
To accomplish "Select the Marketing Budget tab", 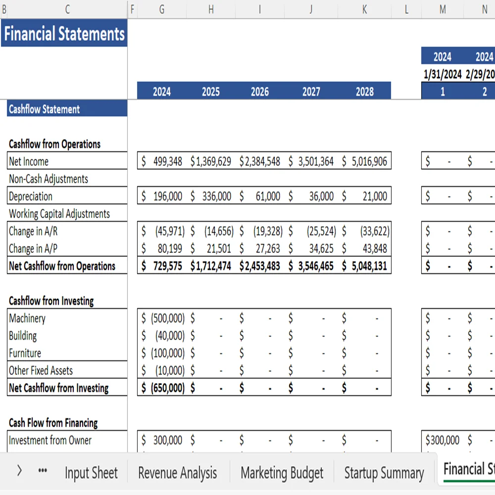I will (282, 473).
